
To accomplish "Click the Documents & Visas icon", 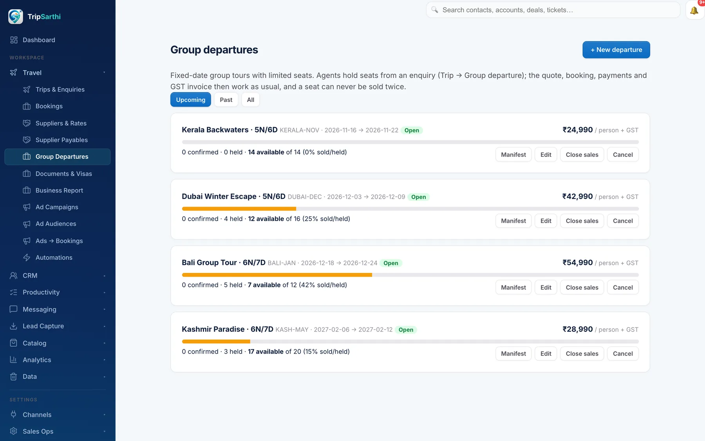I will [x=27, y=174].
